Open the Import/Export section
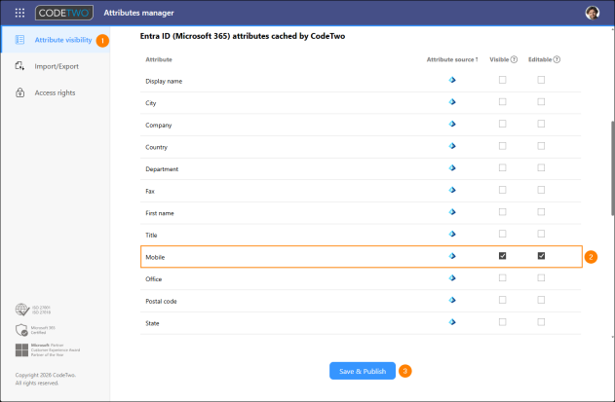 pyautogui.click(x=56, y=66)
